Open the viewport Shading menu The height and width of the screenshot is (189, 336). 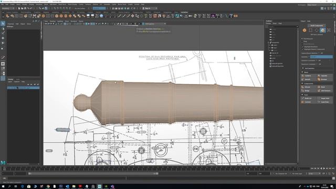[52, 21]
